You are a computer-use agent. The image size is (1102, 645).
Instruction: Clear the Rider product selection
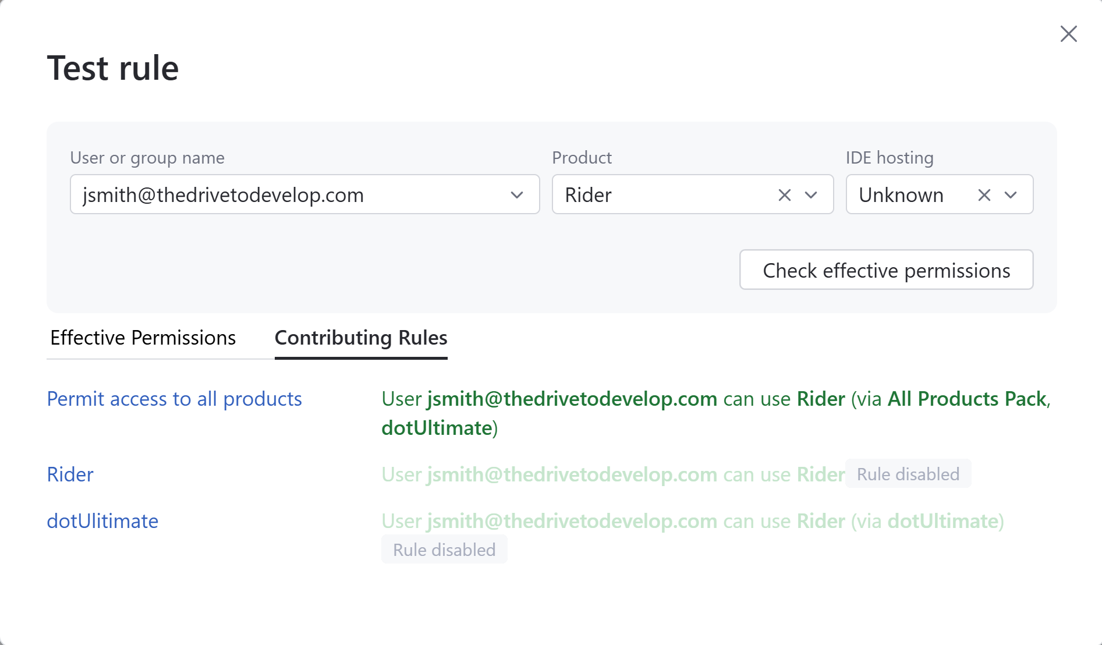pyautogui.click(x=784, y=195)
